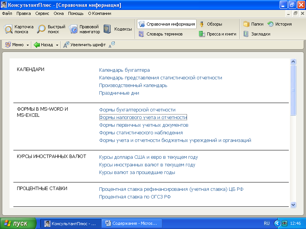The image size is (306, 229).
Task: Open the Сервис menu
Action: [x=42, y=13]
